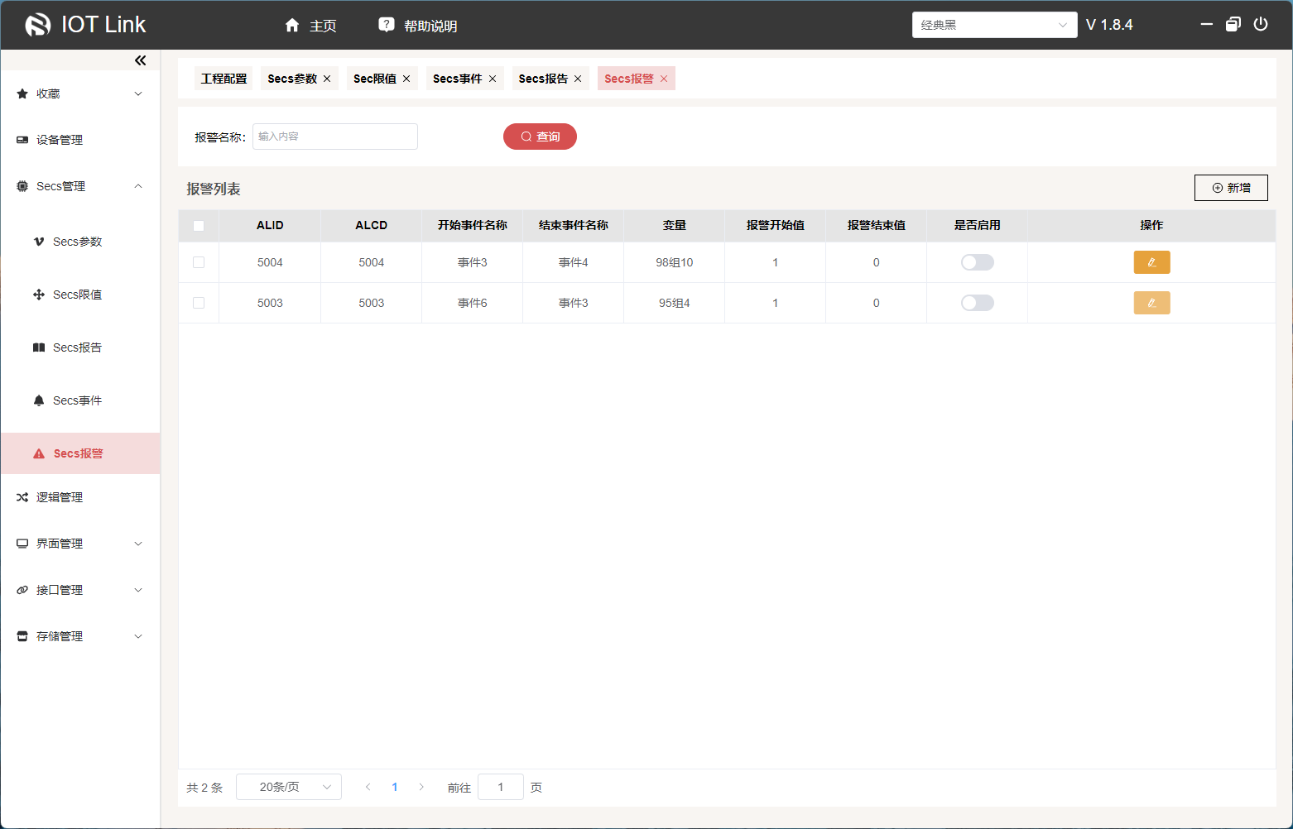Click the book icon beside Secs报告
This screenshot has height=829, width=1293.
coord(39,347)
